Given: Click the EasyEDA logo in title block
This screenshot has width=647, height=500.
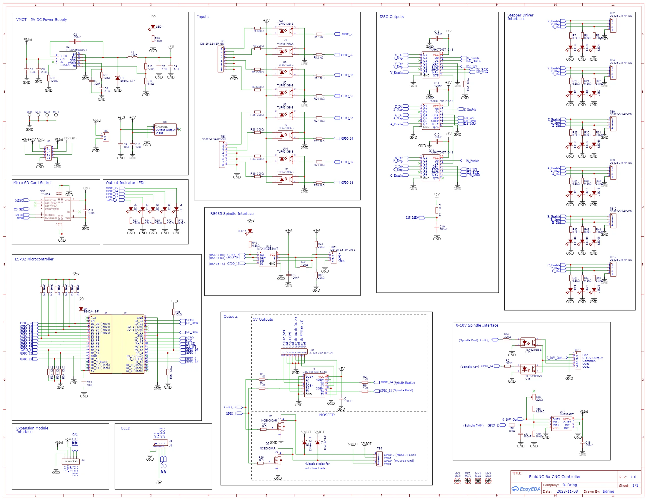Looking at the screenshot, I should [x=526, y=489].
